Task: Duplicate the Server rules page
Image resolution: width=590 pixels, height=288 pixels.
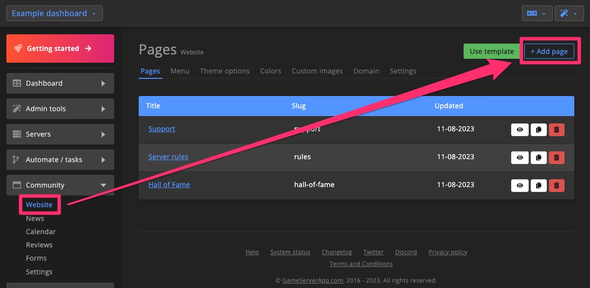Action: tap(538, 157)
